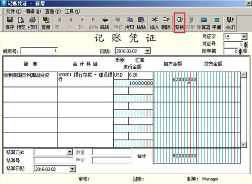
Task: Click the Copy (拷贝) toolbar icon
Action: 130,23
